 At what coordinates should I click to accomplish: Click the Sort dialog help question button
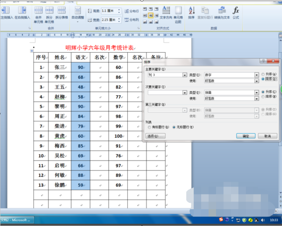[x=263, y=61]
